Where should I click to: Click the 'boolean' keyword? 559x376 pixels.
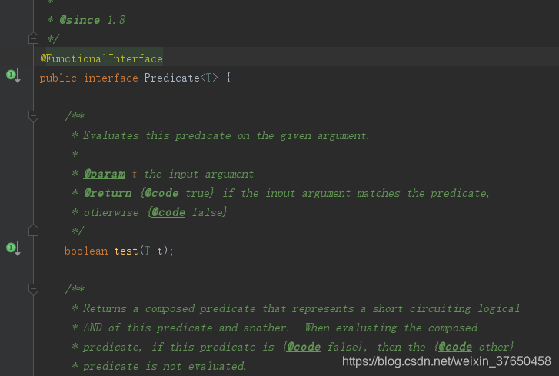86,251
